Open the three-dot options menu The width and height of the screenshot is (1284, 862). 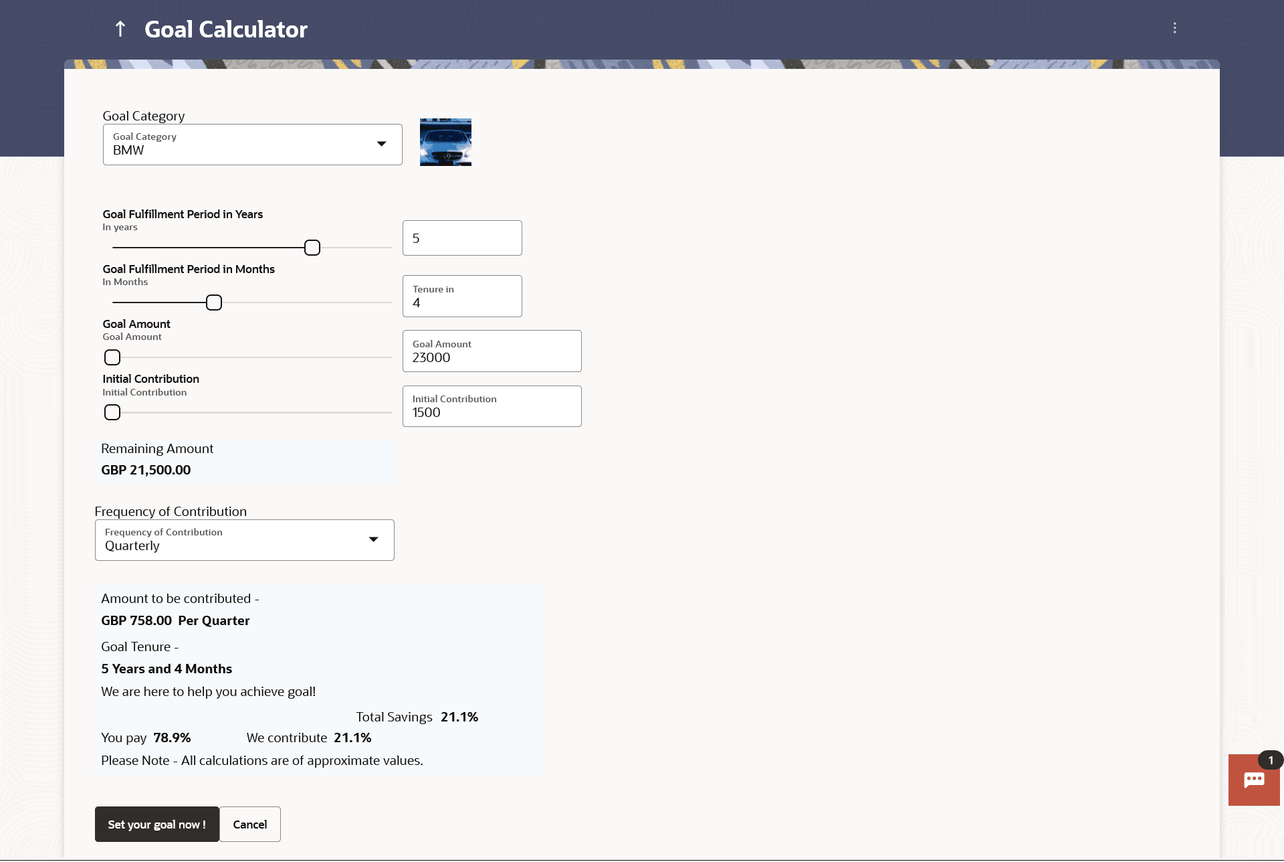pyautogui.click(x=1174, y=28)
